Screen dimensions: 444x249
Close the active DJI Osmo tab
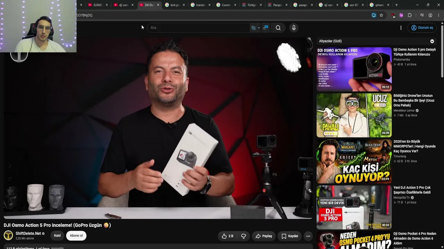(x=158, y=5)
